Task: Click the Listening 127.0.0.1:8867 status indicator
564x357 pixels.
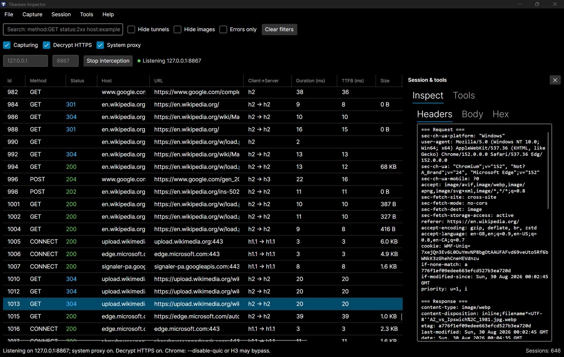Action: coord(169,61)
